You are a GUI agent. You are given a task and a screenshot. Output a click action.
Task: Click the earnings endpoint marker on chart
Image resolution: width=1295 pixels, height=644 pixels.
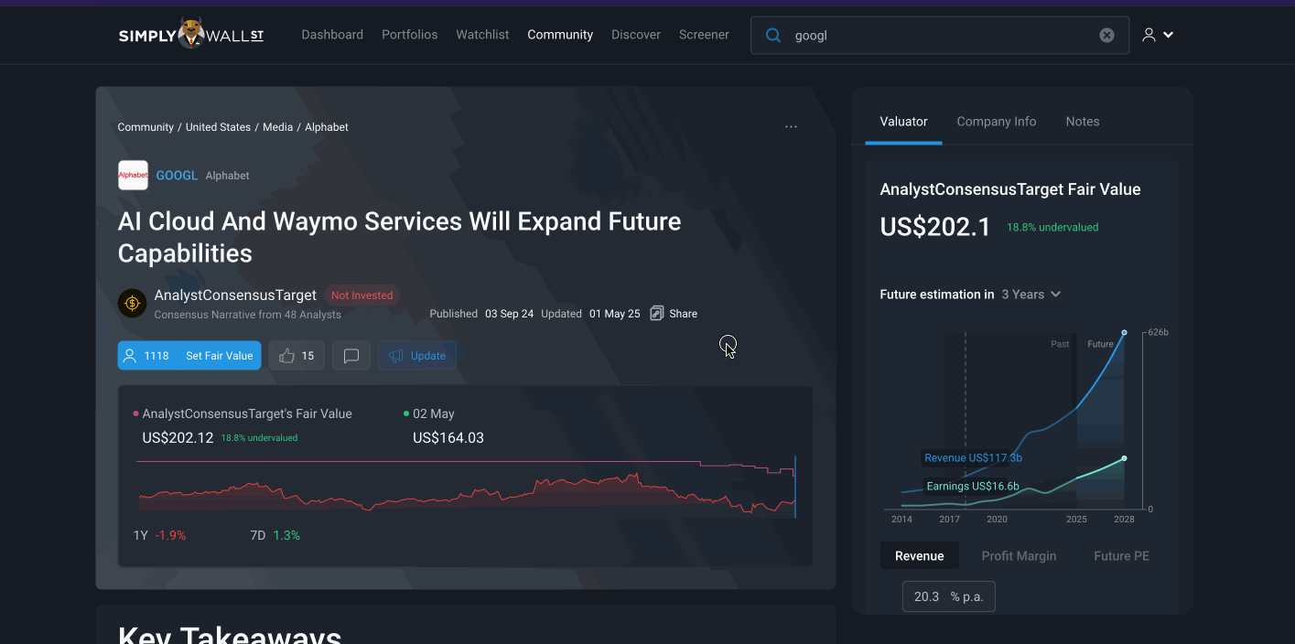(x=1124, y=458)
